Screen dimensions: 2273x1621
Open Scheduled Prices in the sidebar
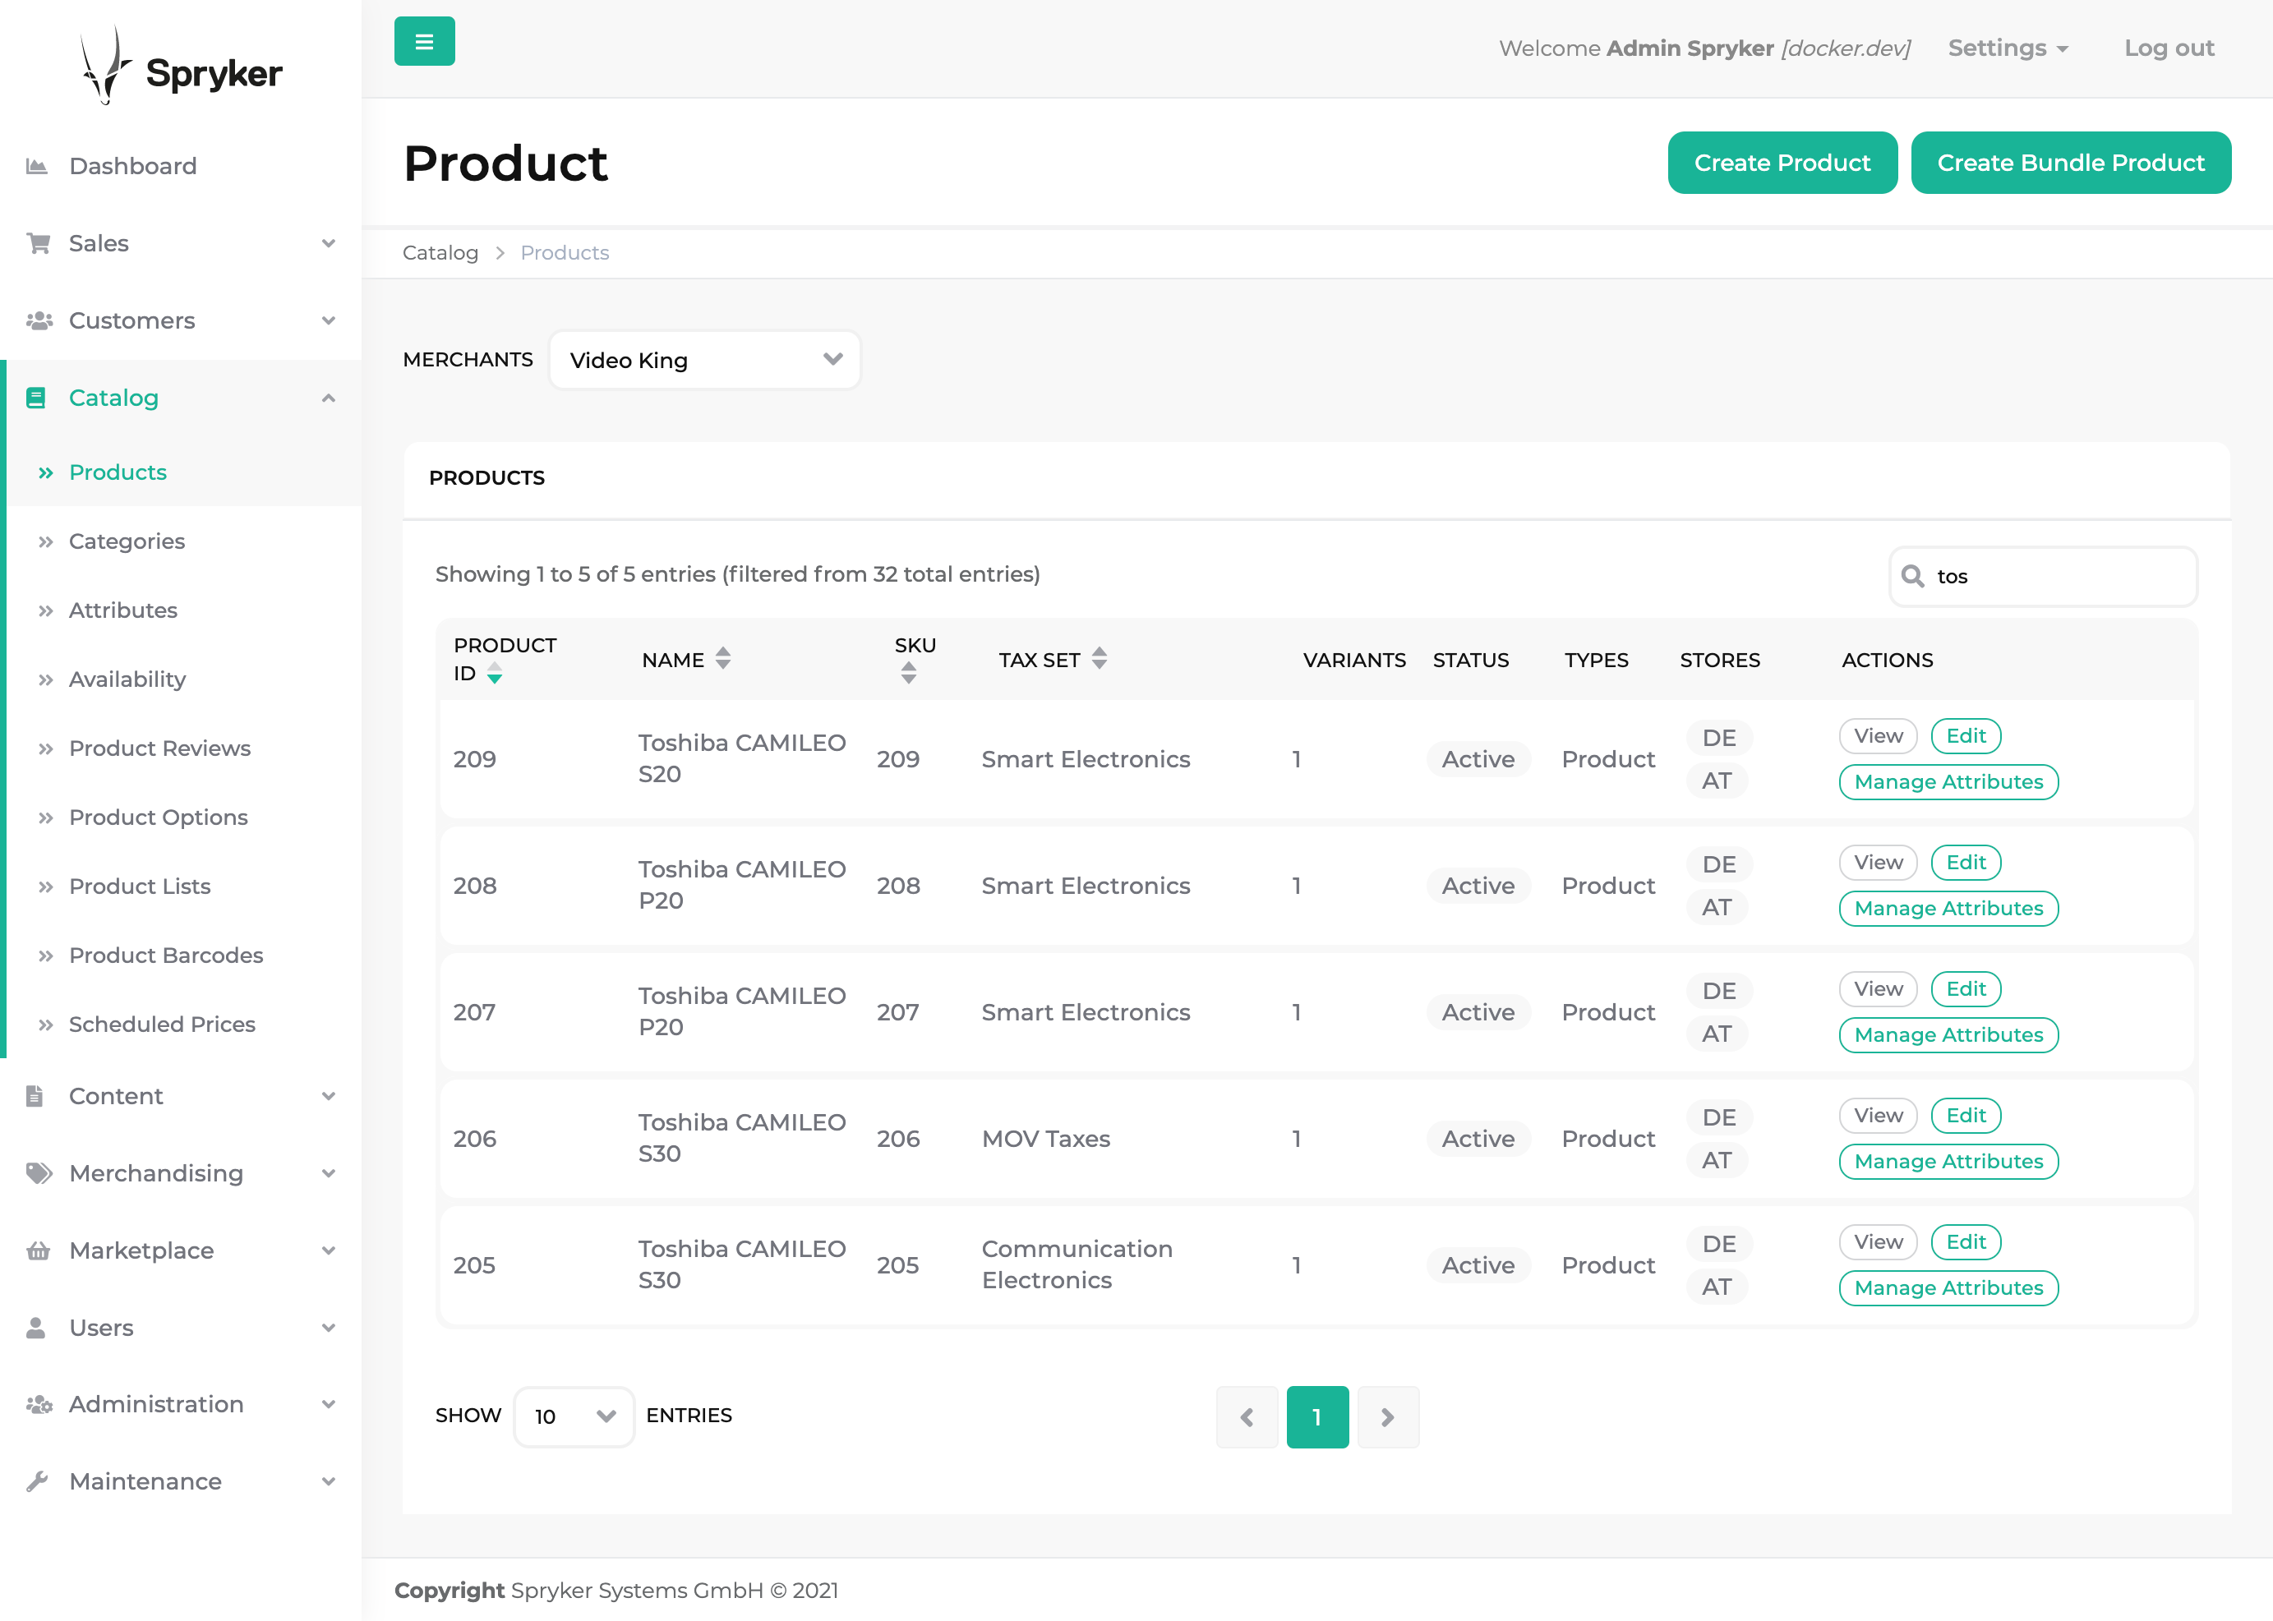pyautogui.click(x=162, y=1024)
